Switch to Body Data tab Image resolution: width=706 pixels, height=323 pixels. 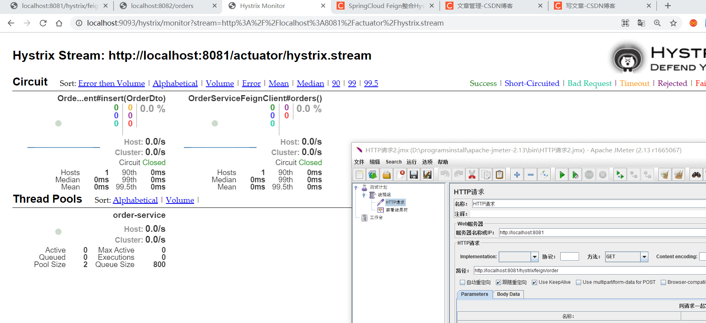508,294
